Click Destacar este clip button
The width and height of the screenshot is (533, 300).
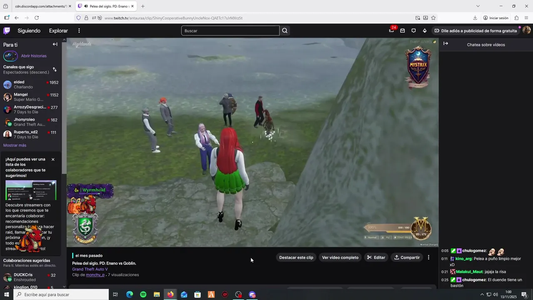[x=296, y=257]
